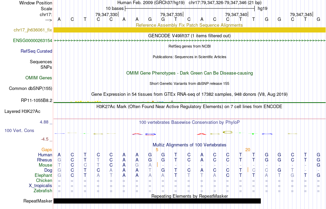The width and height of the screenshot is (326, 209).
Task: Click the 79,347,345 position tick label
Action: [x=301, y=14]
